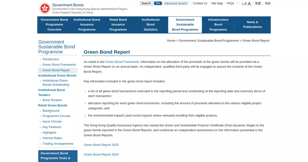
Task: Open Advanced Search
Action: click(x=176, y=3)
